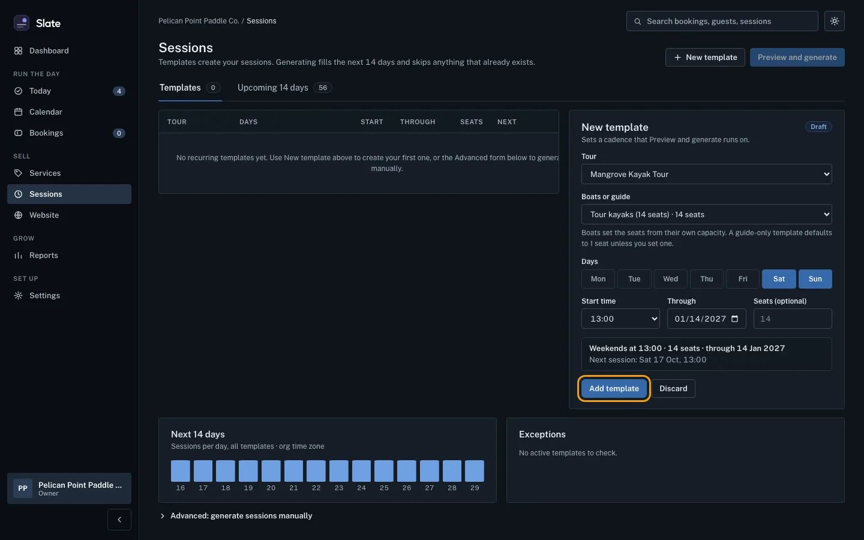This screenshot has width=864, height=540.
Task: Toggle the Mon day button
Action: [x=598, y=279]
